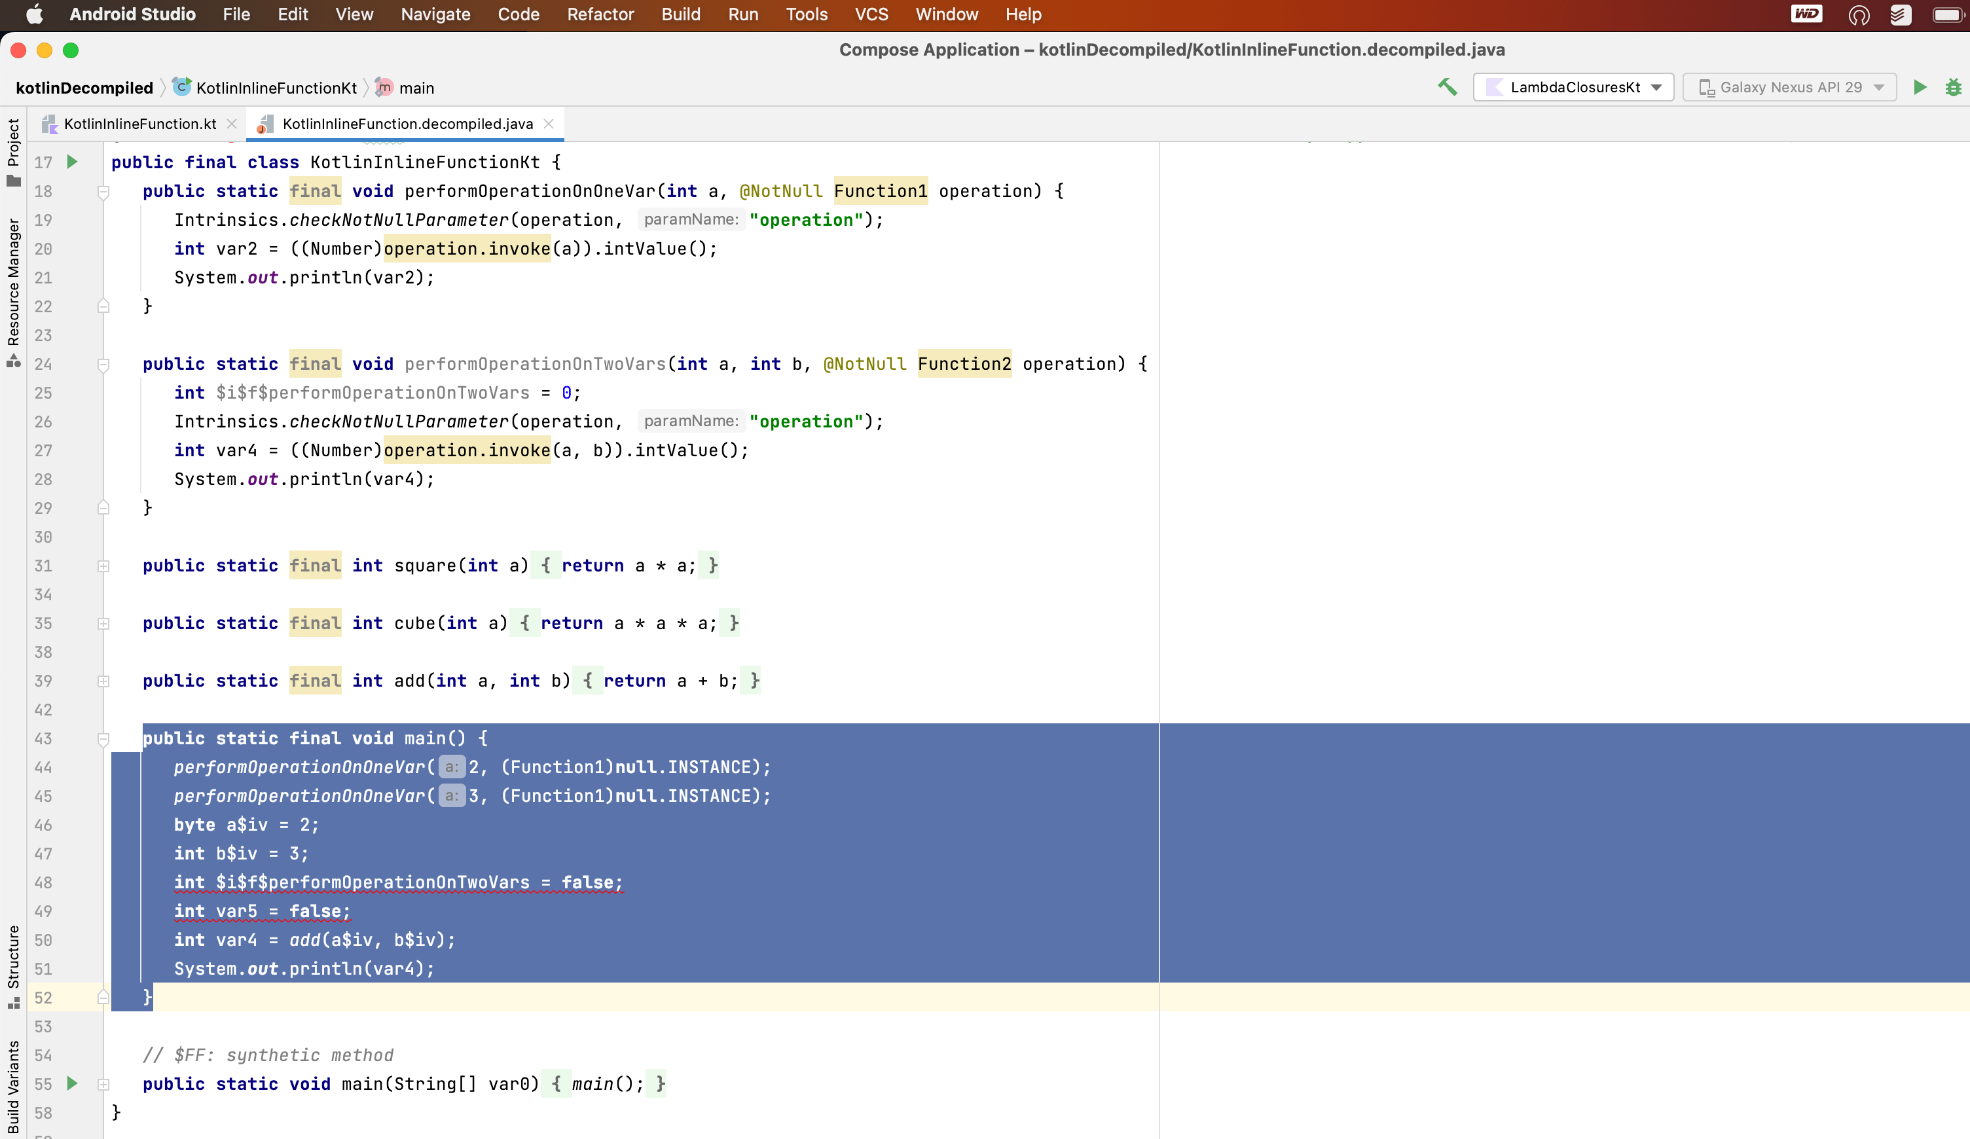
Task: Click the Build hammer icon
Action: 1447,87
